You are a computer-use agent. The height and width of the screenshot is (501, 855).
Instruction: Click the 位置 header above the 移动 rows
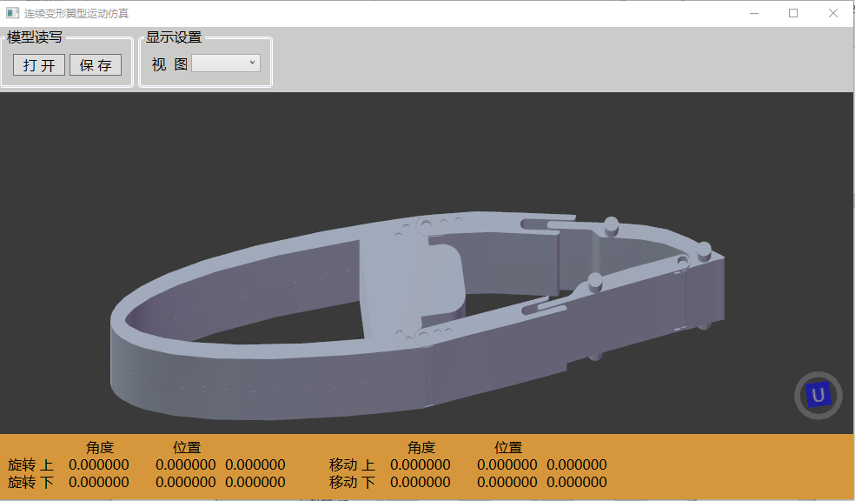508,447
